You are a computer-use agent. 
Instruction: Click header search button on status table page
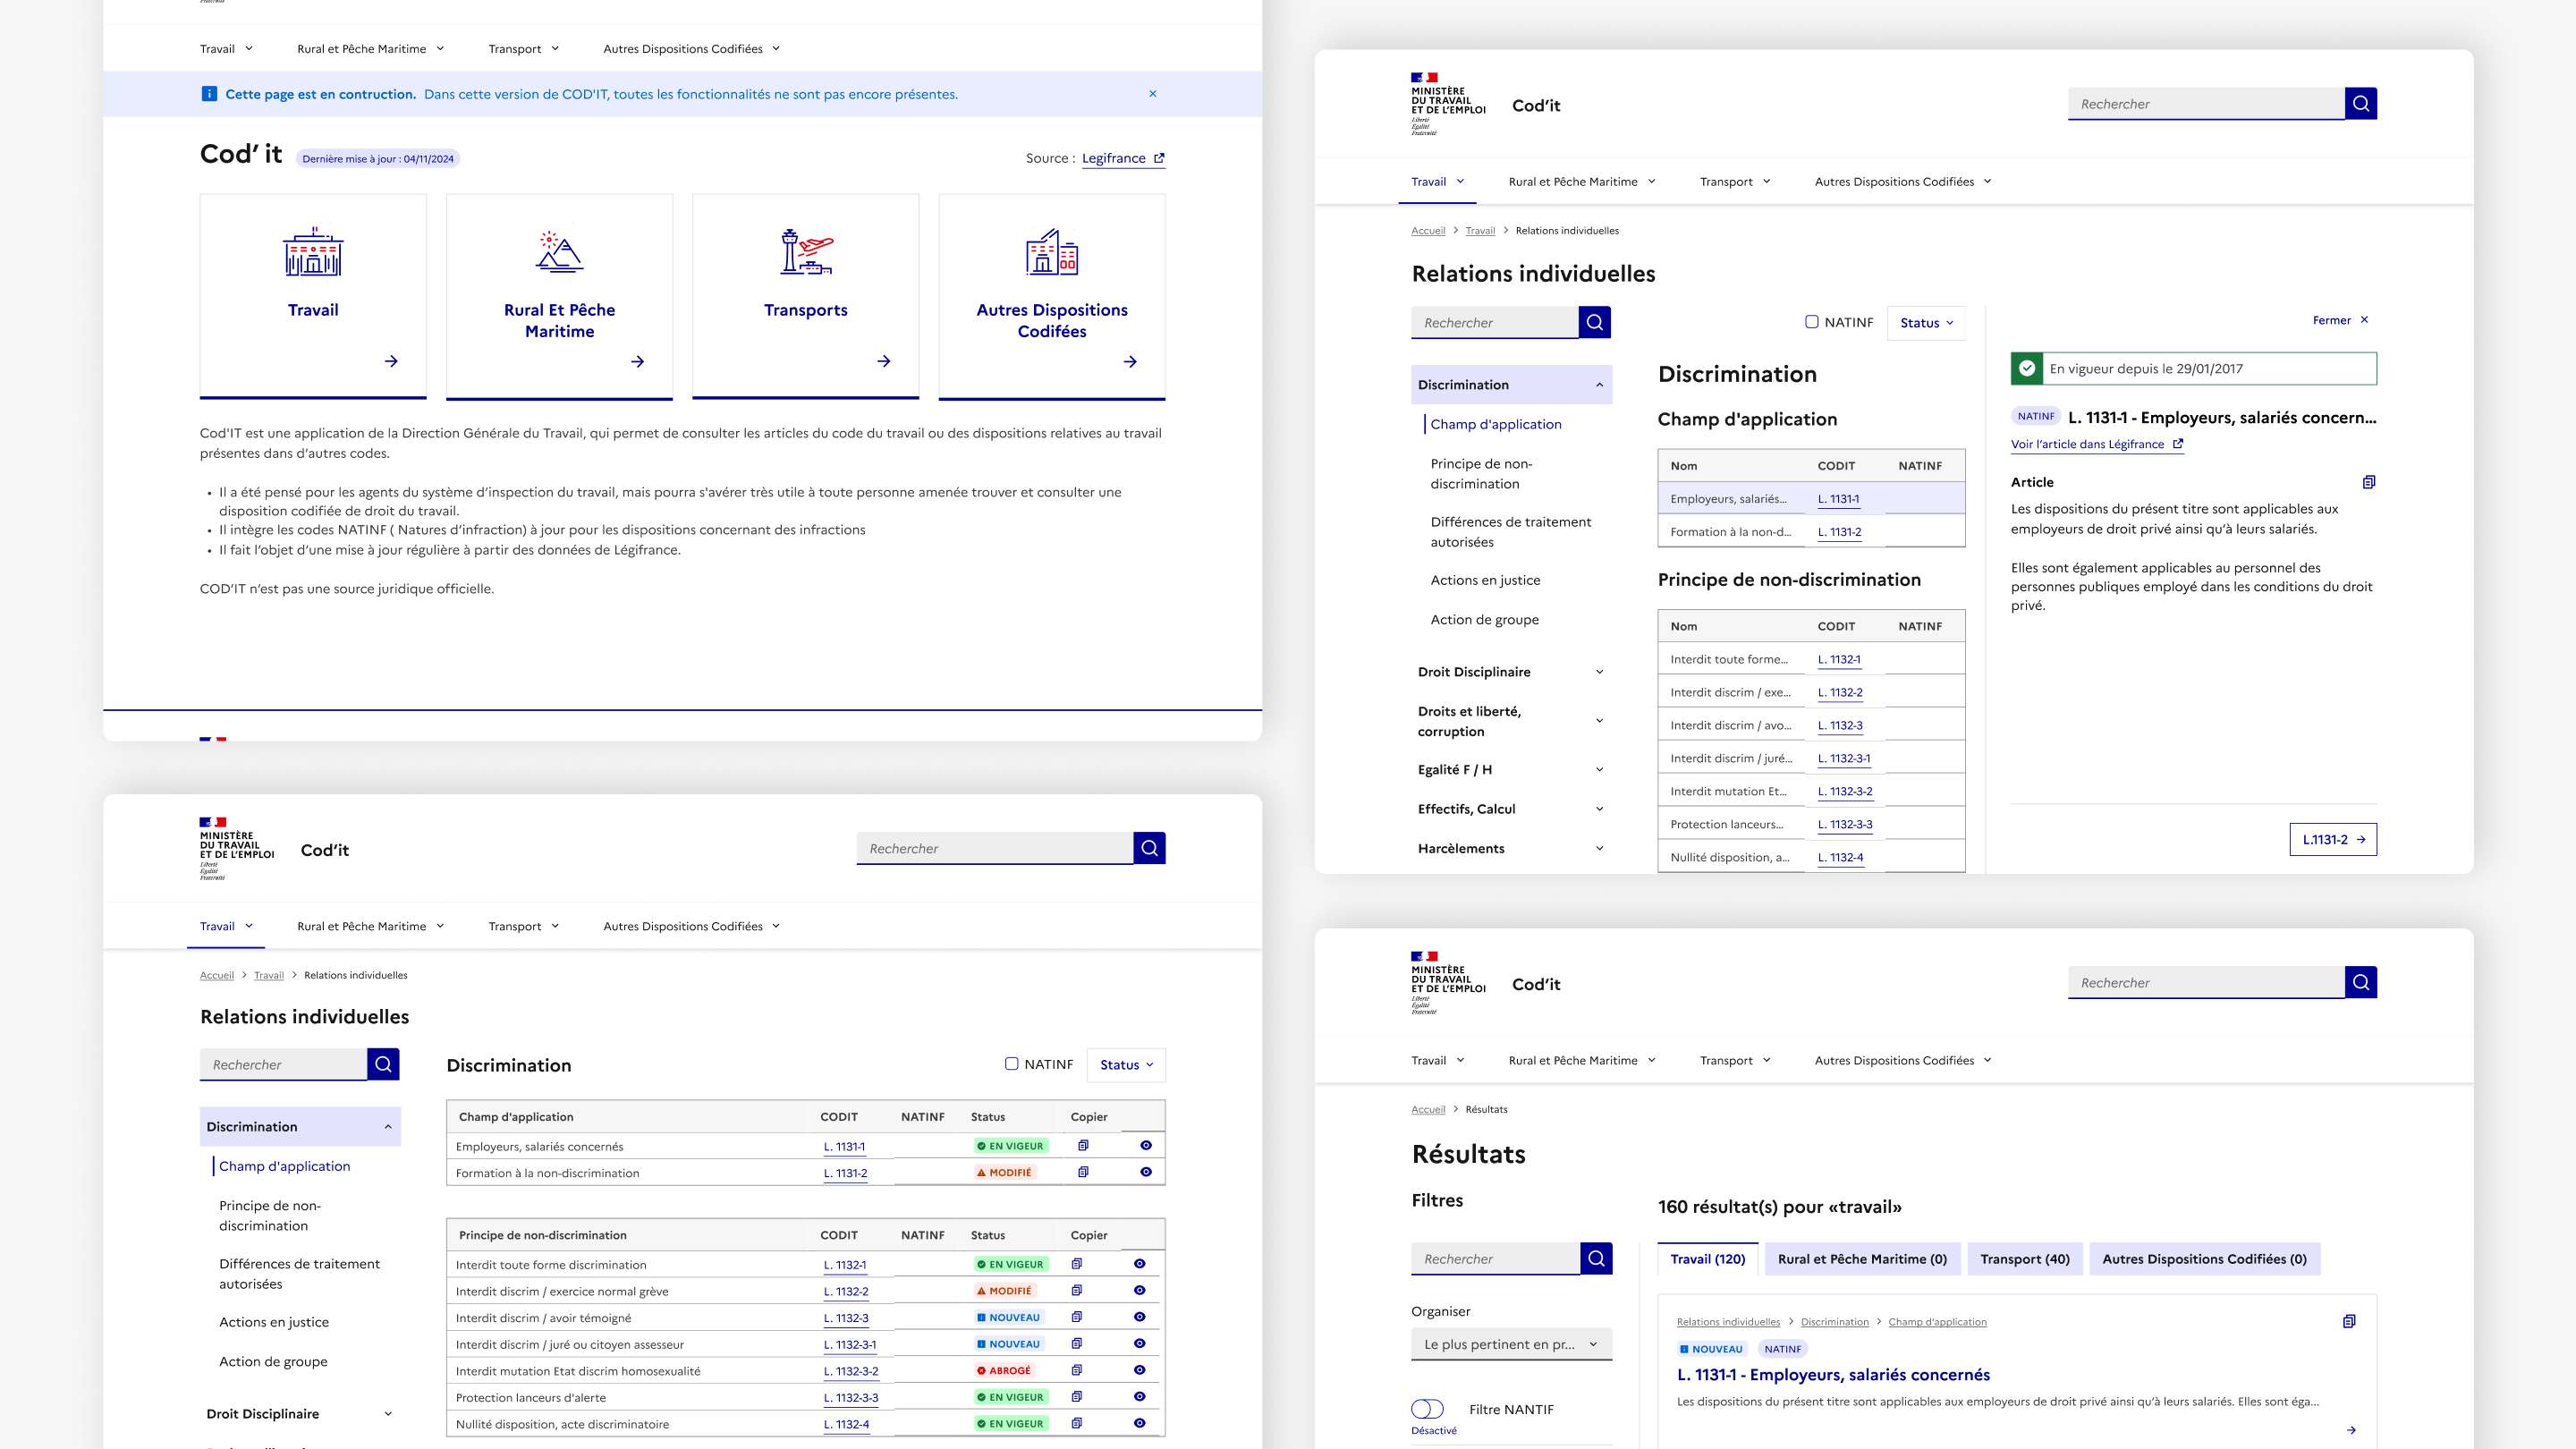pyautogui.click(x=1149, y=848)
